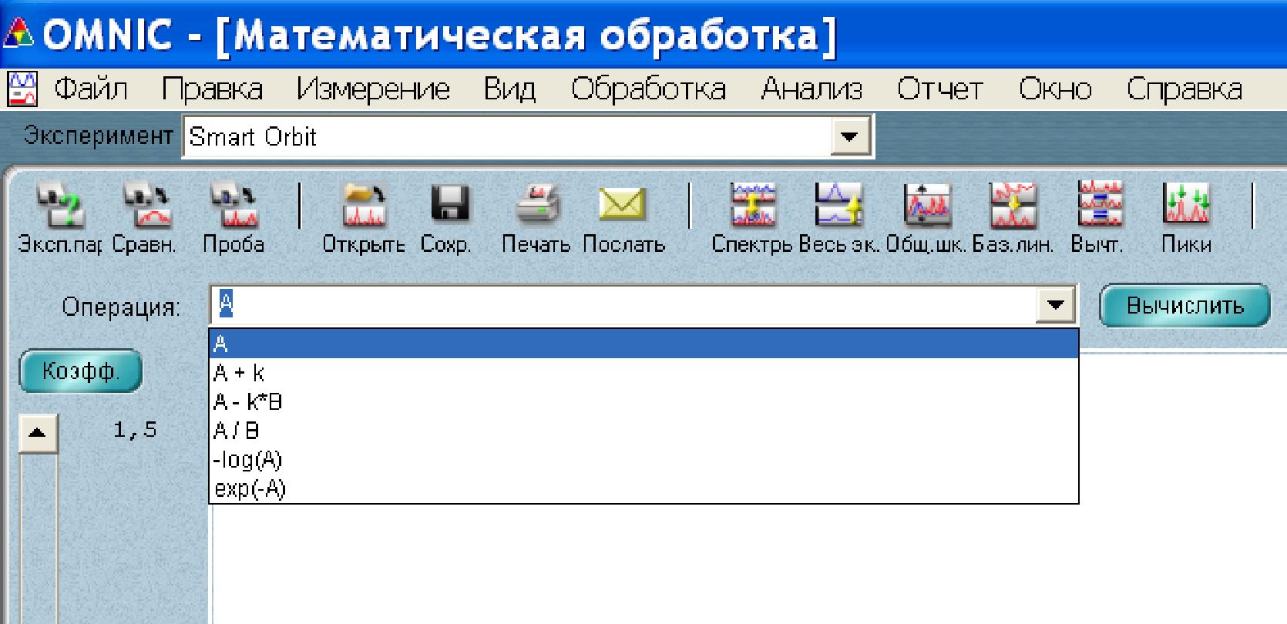The image size is (1287, 624).
Task: Click the Вычислить button
Action: 1185,306
